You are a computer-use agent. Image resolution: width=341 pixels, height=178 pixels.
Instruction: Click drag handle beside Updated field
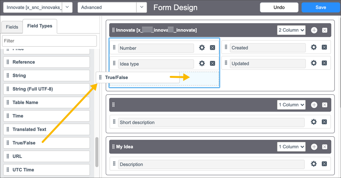click(x=226, y=63)
